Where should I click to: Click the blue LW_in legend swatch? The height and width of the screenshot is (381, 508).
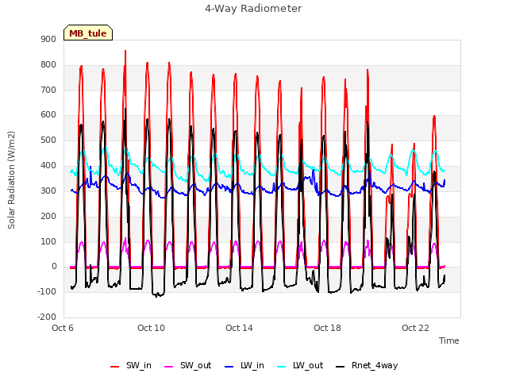[x=229, y=367]
